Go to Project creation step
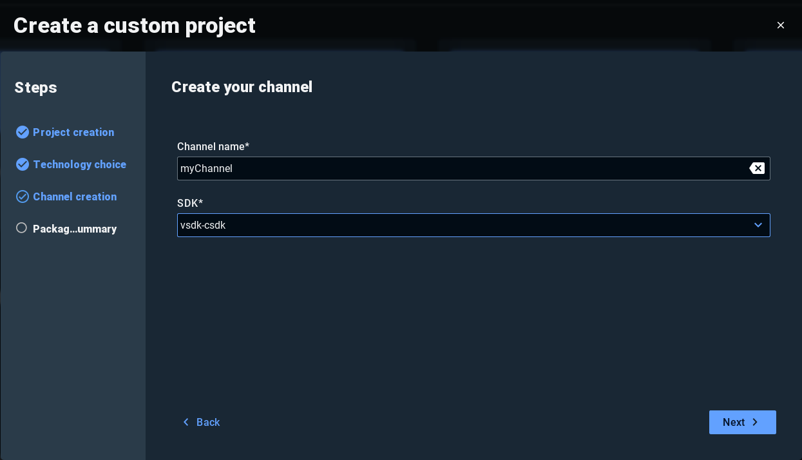The height and width of the screenshot is (460, 802). tap(73, 132)
